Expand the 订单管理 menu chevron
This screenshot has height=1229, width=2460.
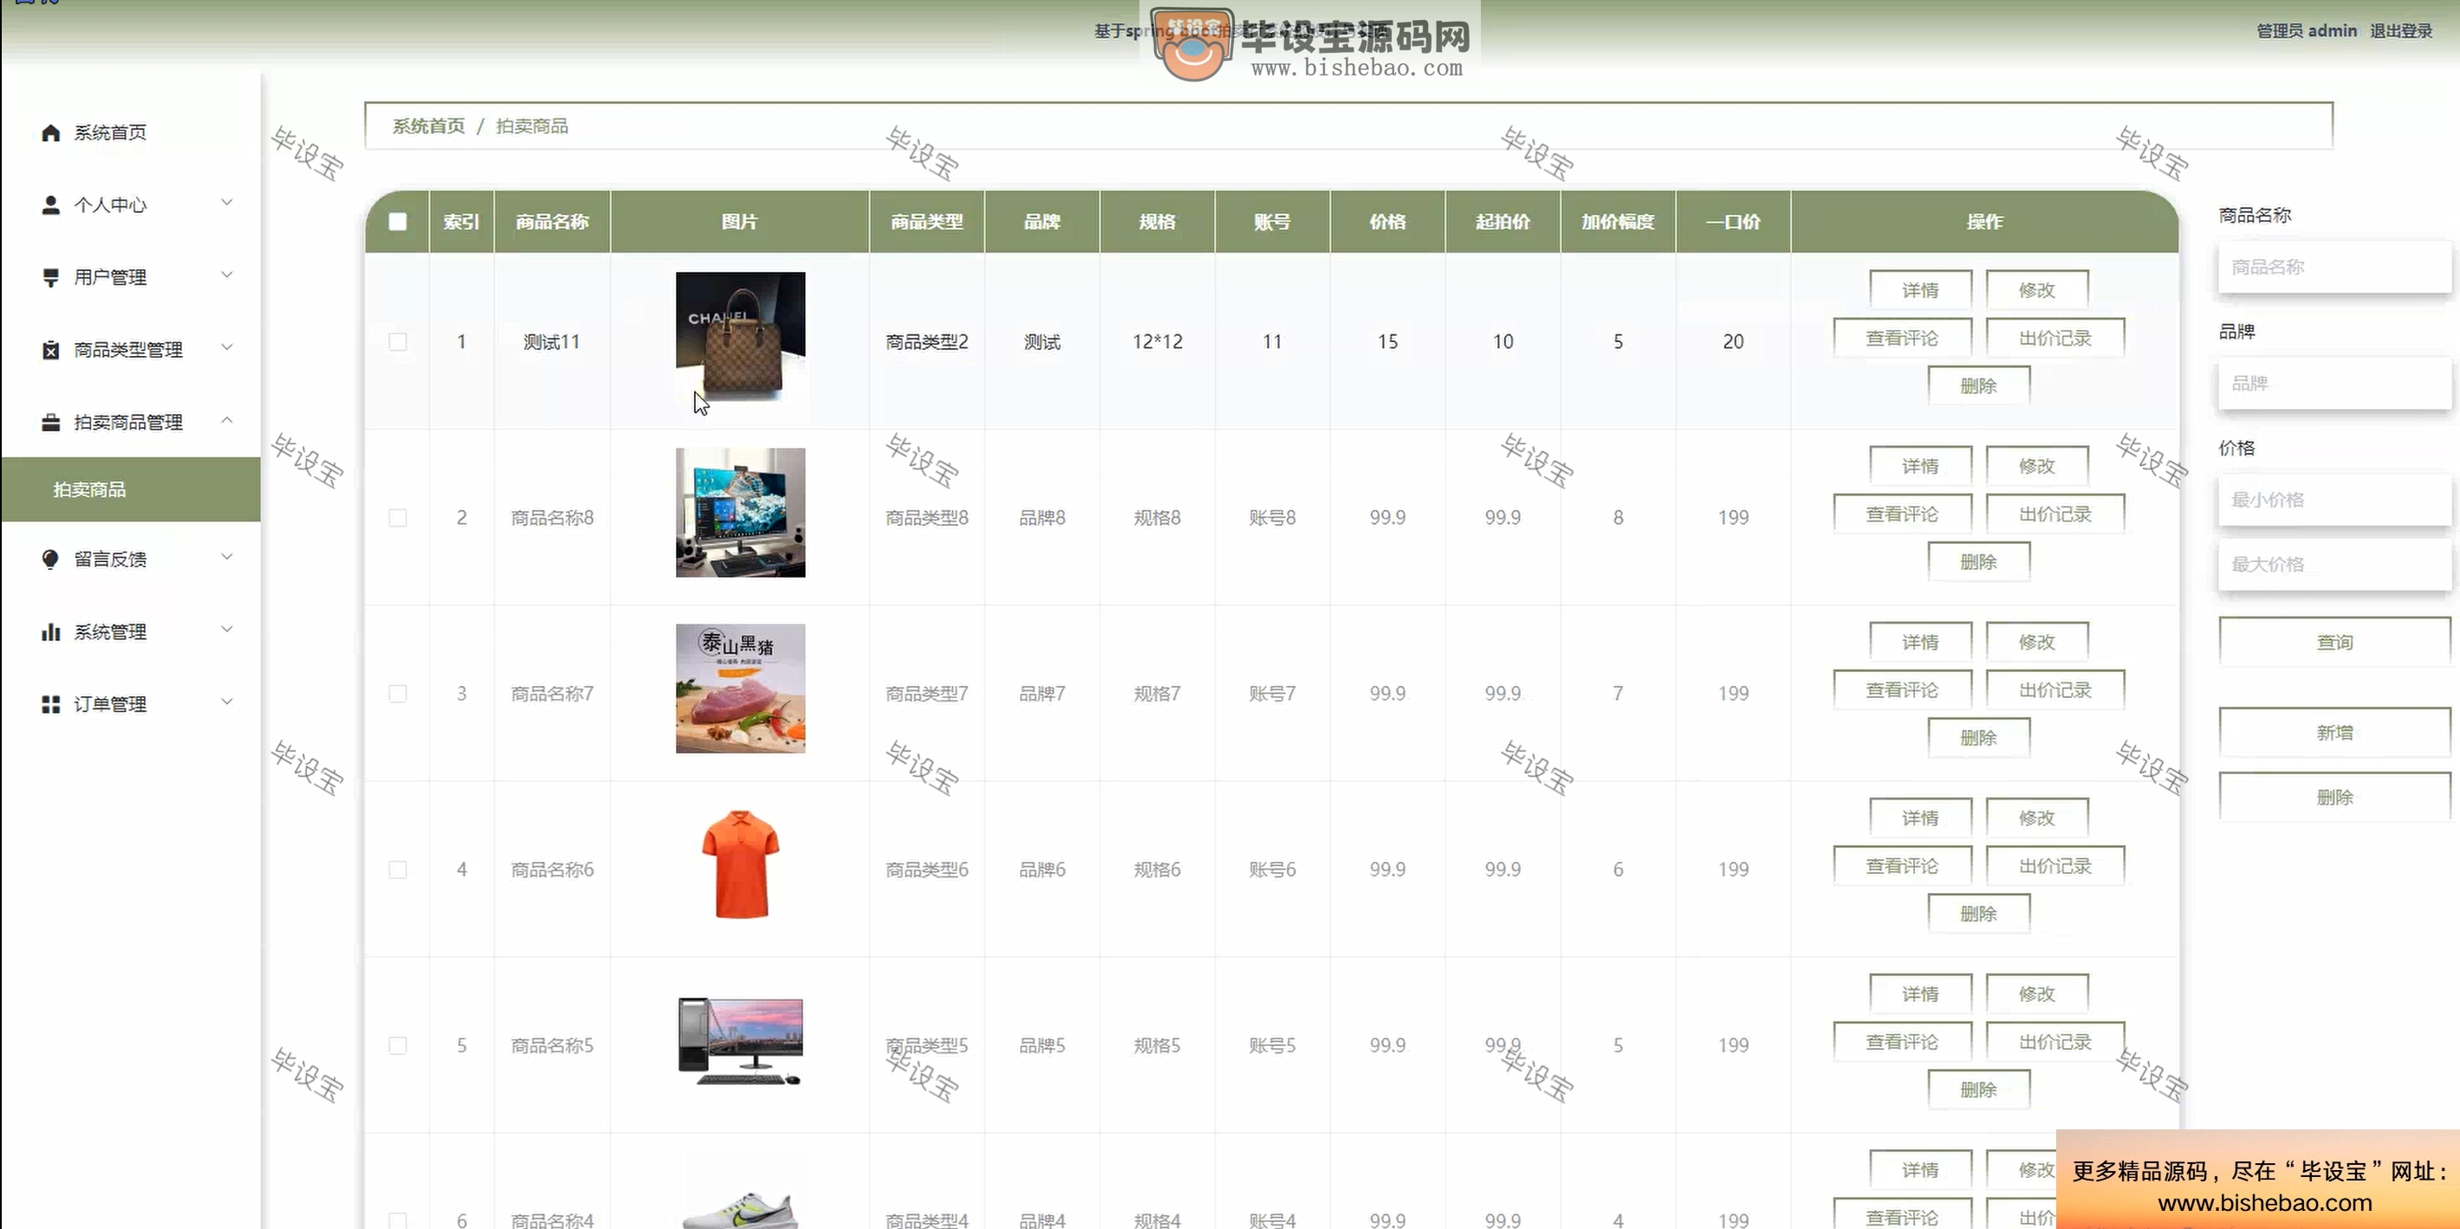pyautogui.click(x=226, y=702)
